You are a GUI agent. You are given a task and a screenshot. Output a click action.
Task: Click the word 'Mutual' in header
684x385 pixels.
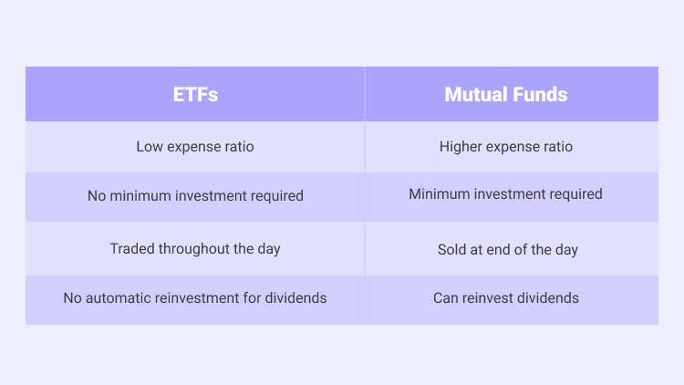tap(476, 94)
